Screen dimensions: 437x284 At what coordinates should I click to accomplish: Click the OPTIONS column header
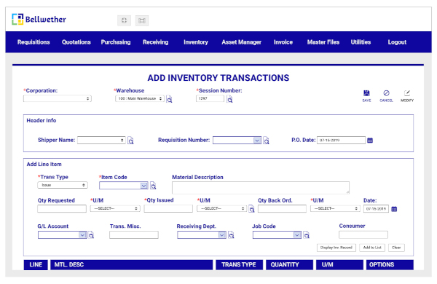(390, 265)
